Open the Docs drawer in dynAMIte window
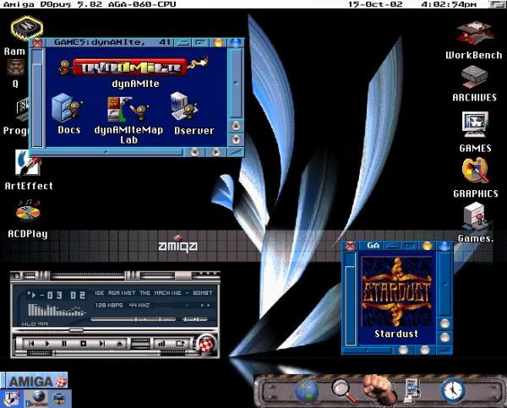The image size is (507, 408). point(68,106)
